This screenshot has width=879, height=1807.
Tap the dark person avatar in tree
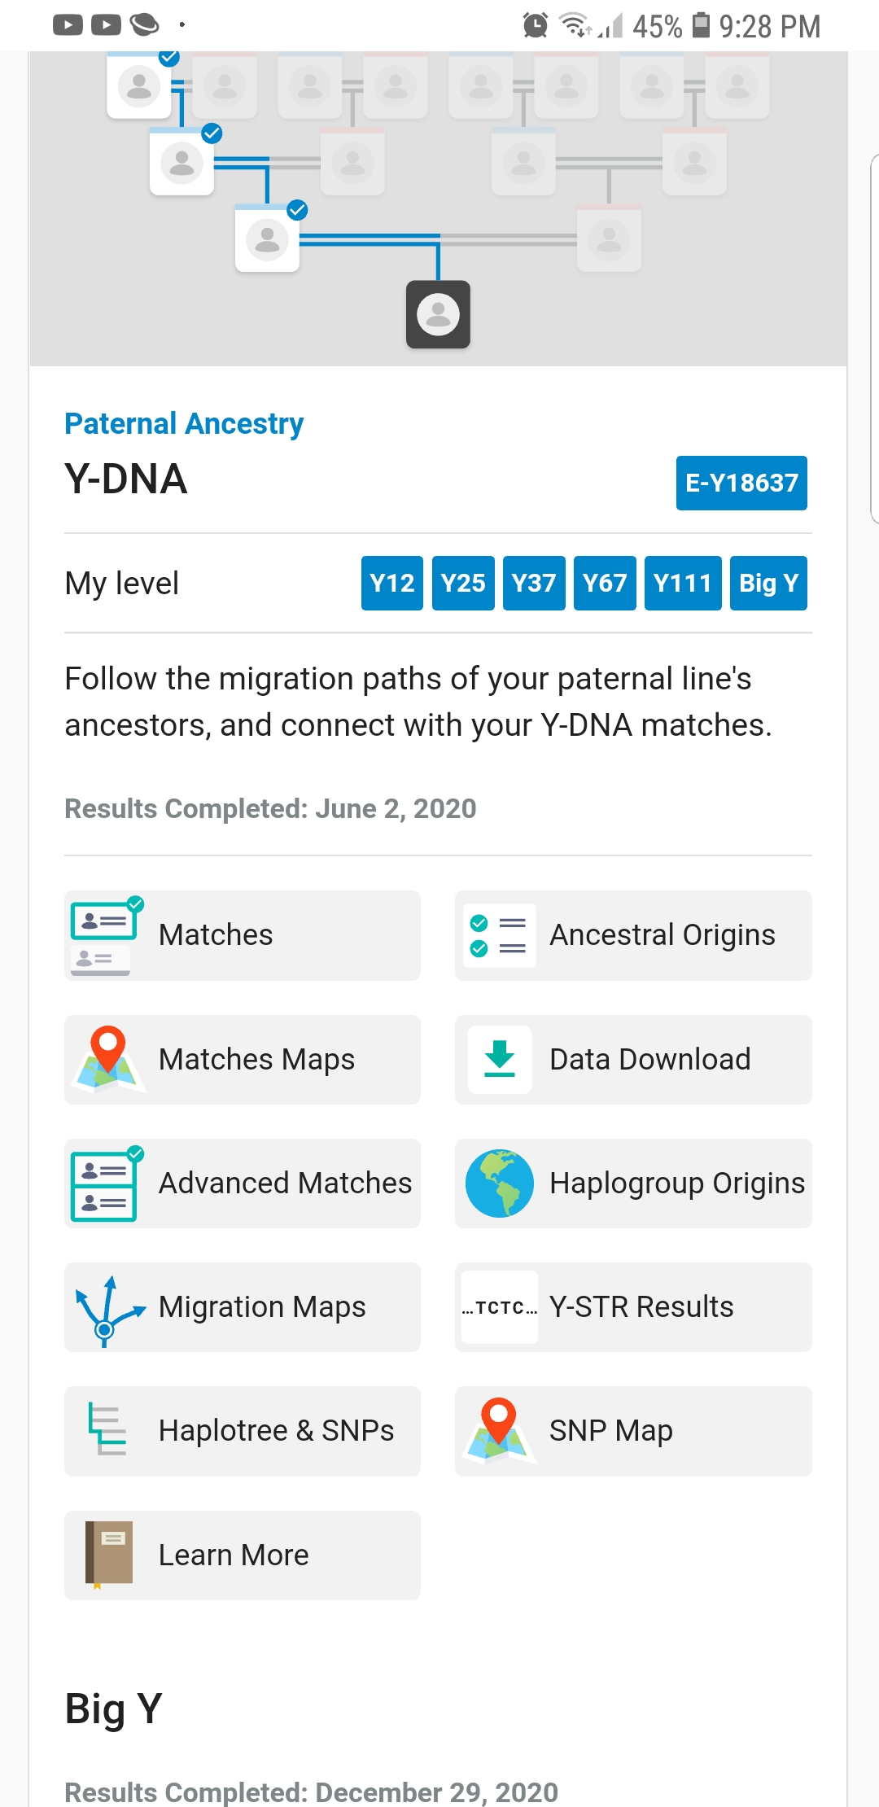[x=439, y=314]
